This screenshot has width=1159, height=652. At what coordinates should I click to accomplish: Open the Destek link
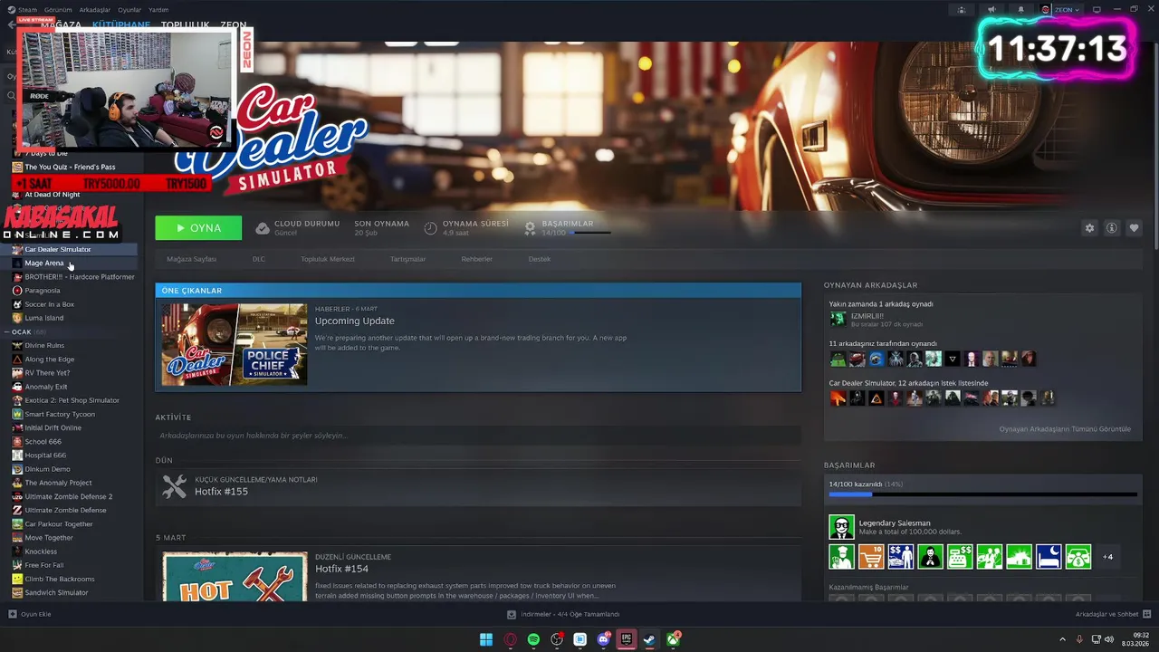pos(540,259)
